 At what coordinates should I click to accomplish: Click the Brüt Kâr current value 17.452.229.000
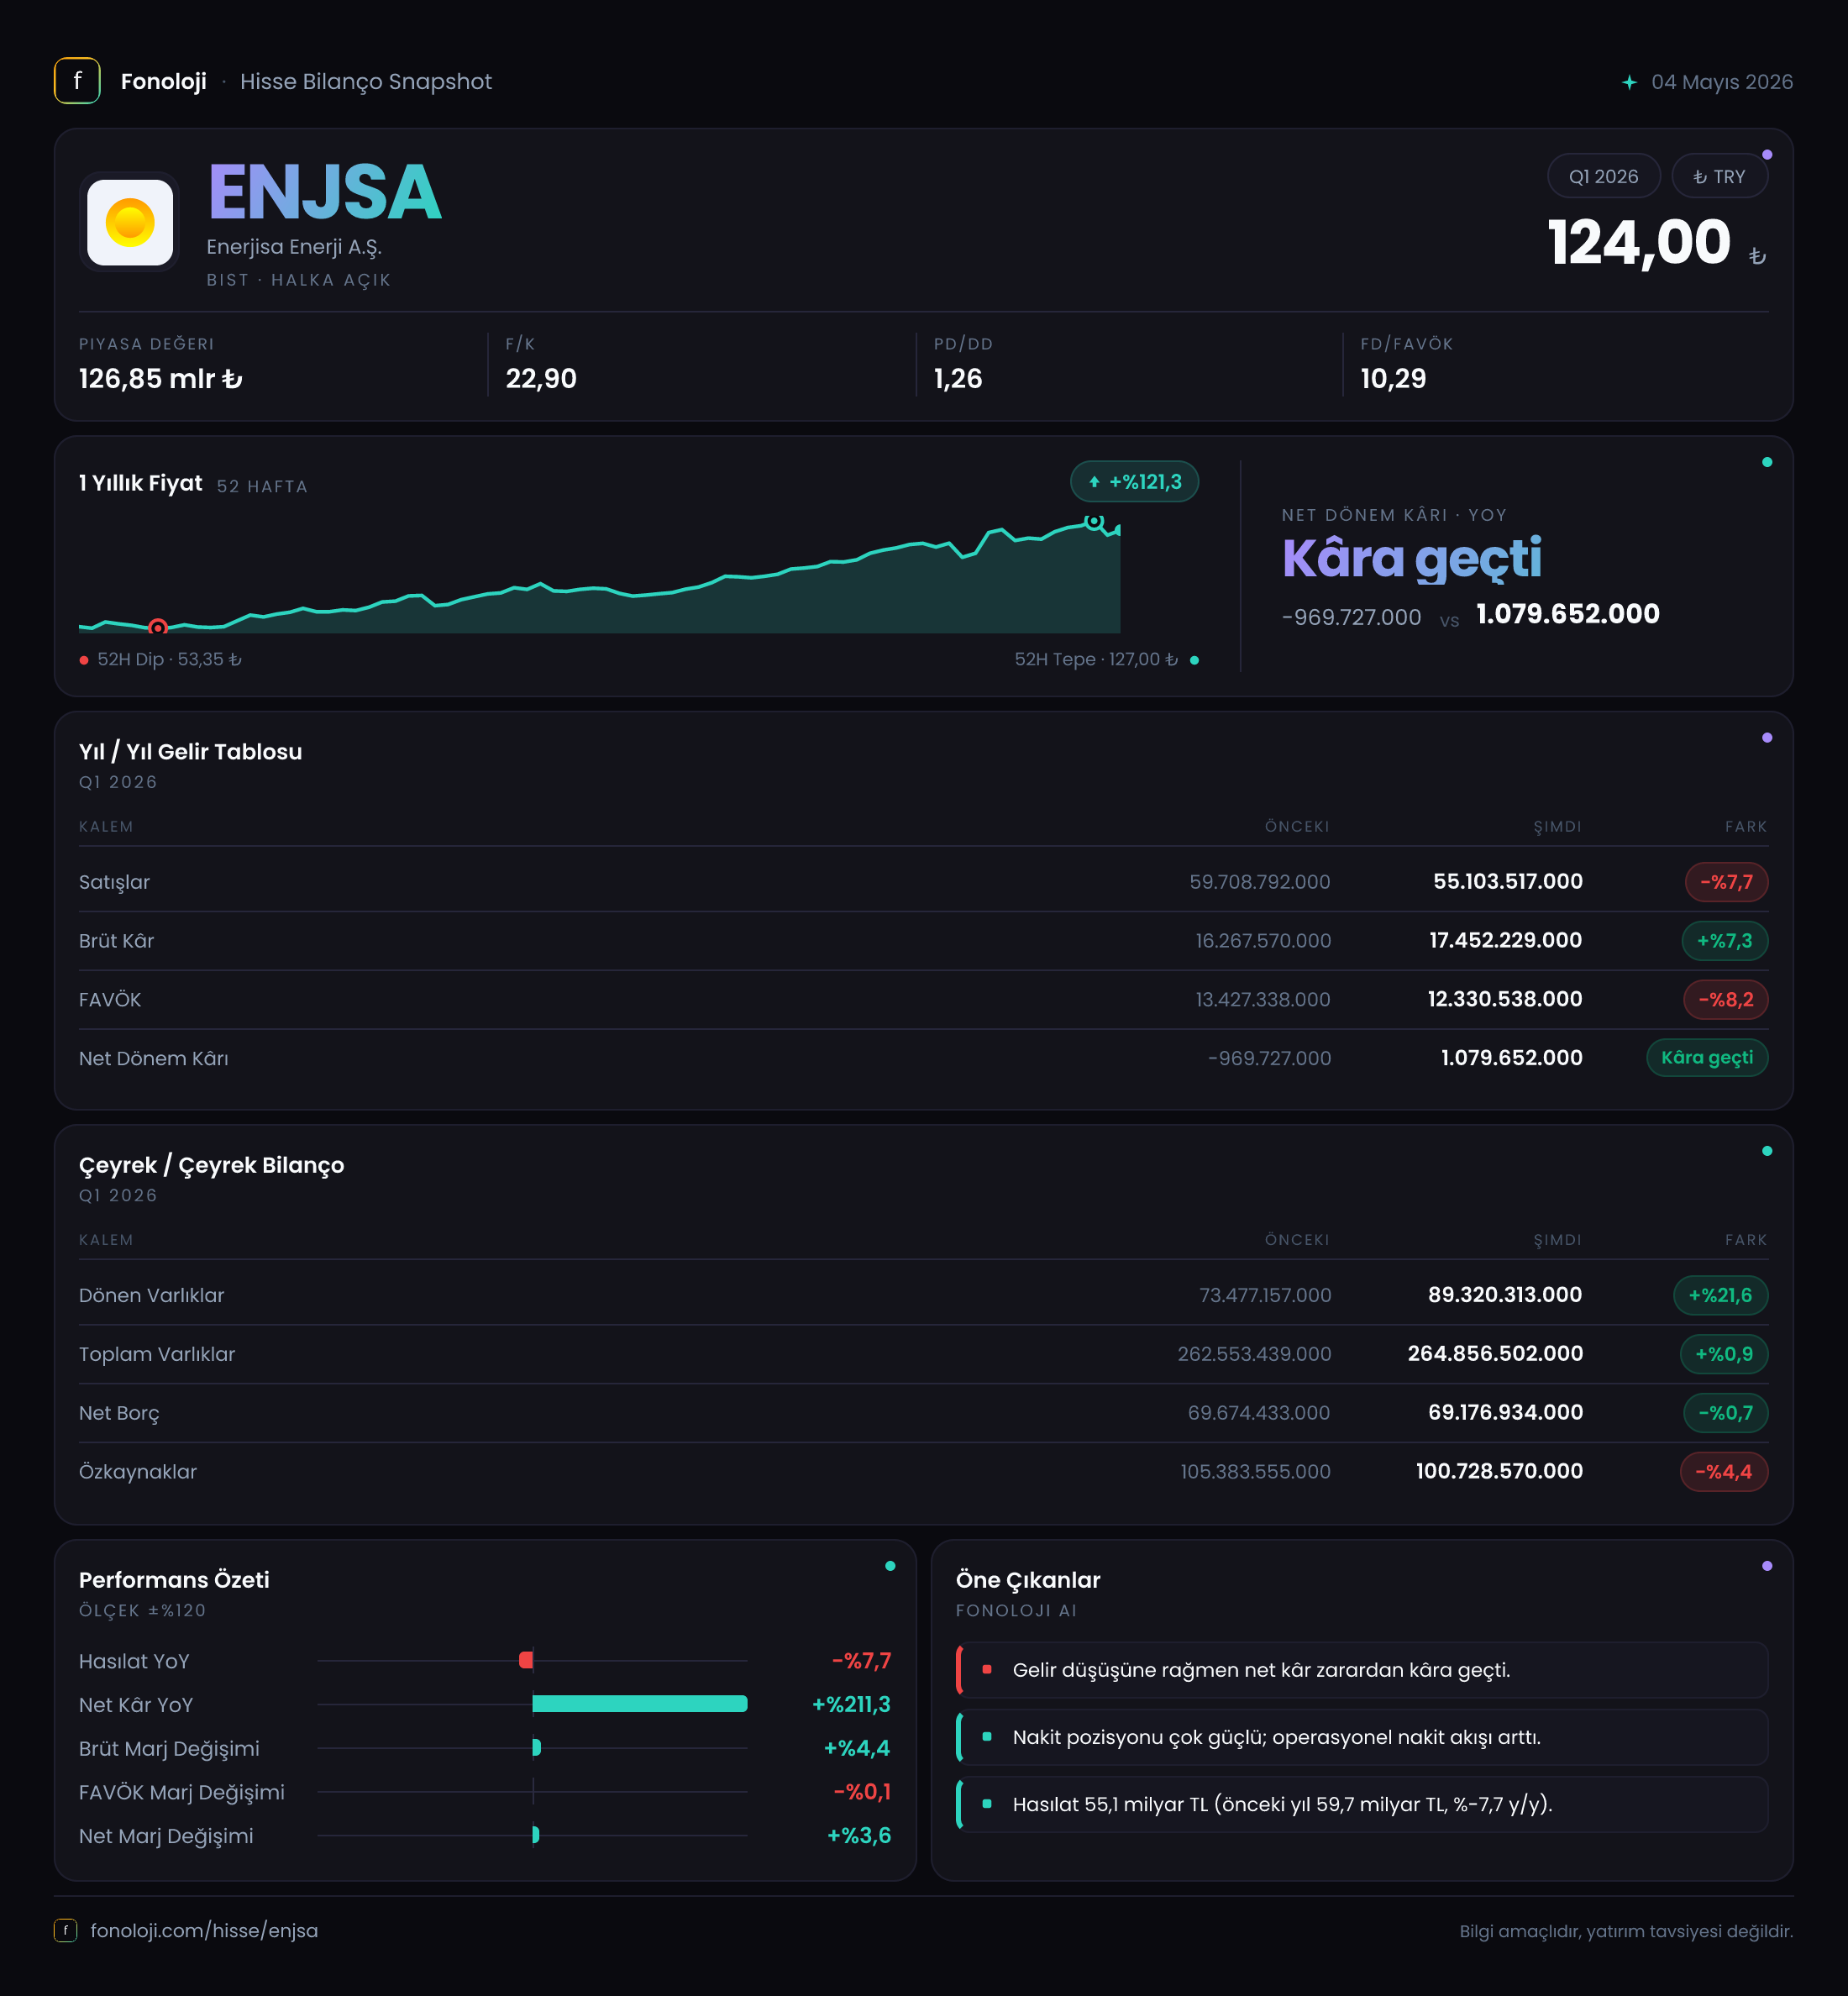pos(1506,941)
